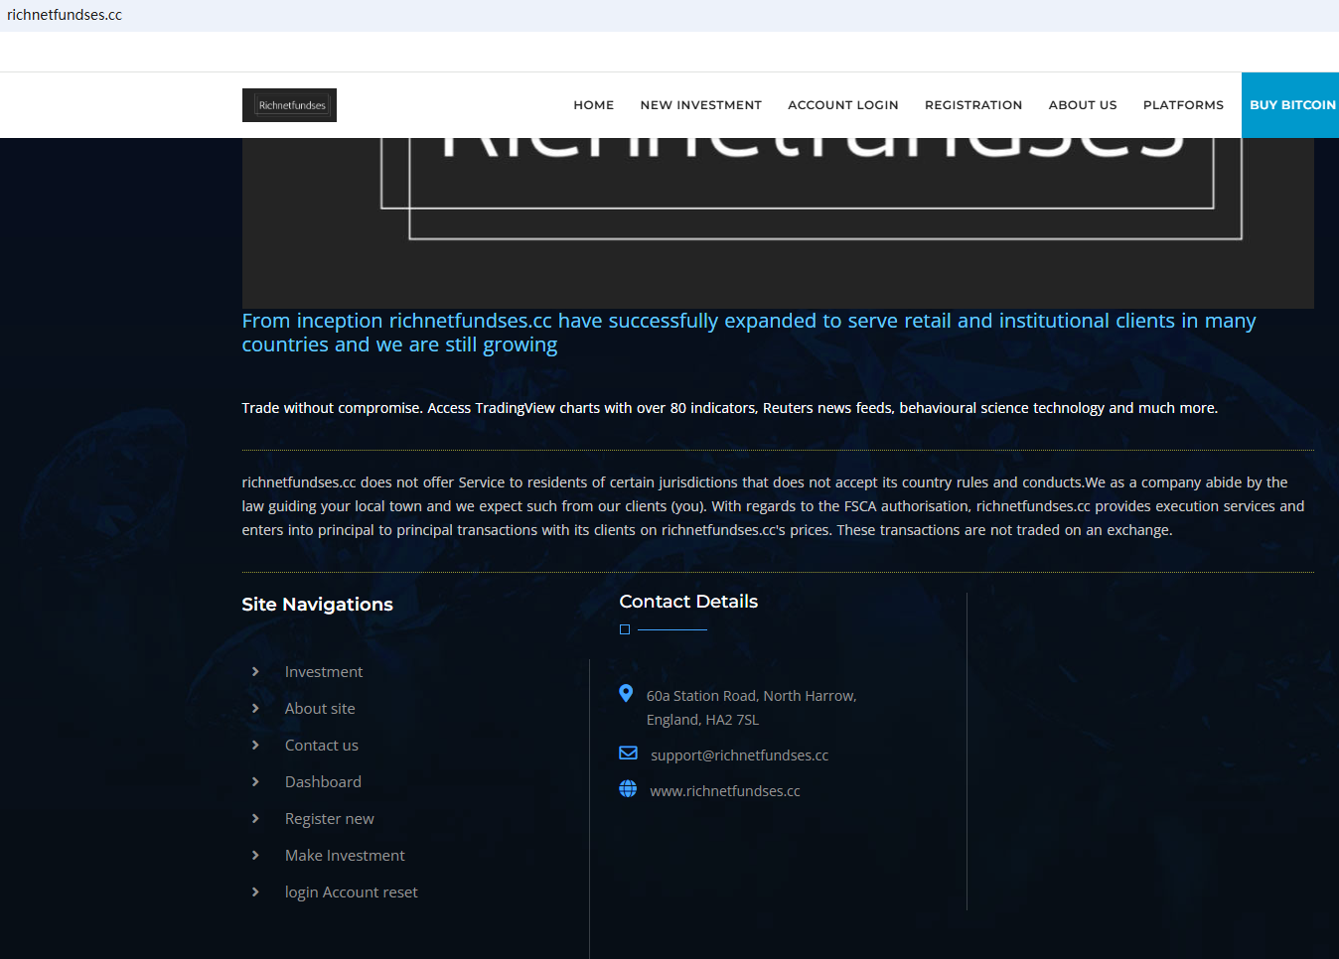1339x959 pixels.
Task: Open the Register new footer link
Action: [x=329, y=819]
